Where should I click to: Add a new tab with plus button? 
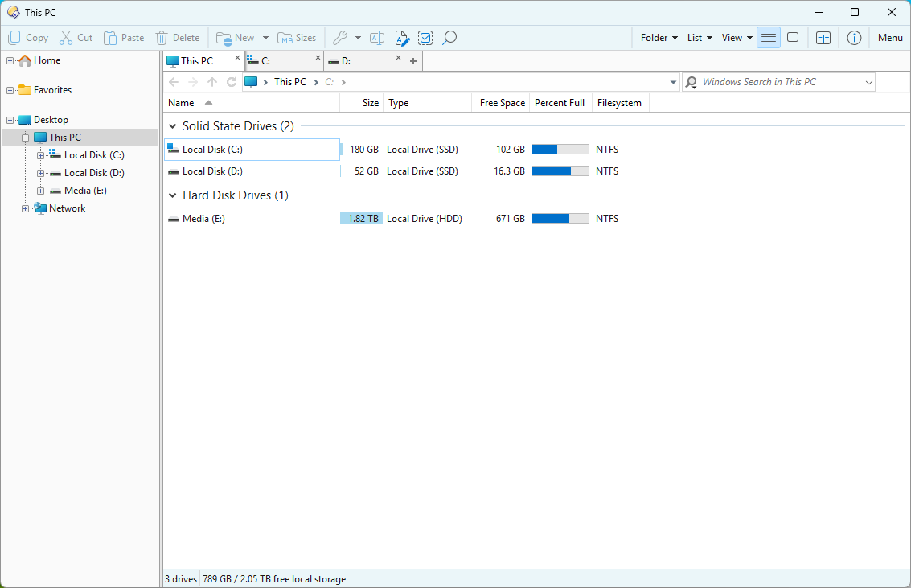click(x=413, y=61)
